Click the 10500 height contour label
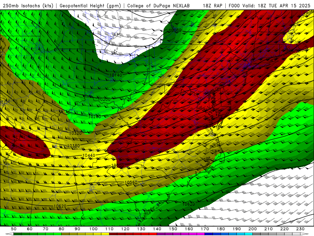 117,165
